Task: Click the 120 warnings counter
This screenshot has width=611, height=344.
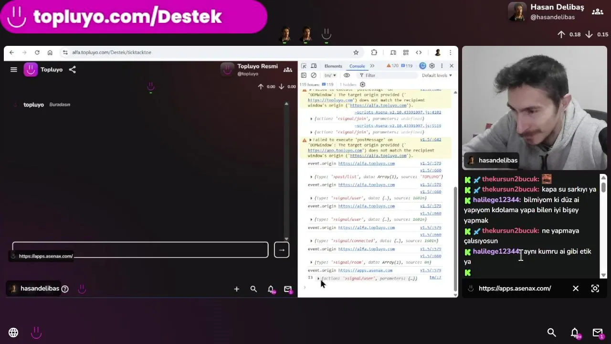Action: coord(392,66)
